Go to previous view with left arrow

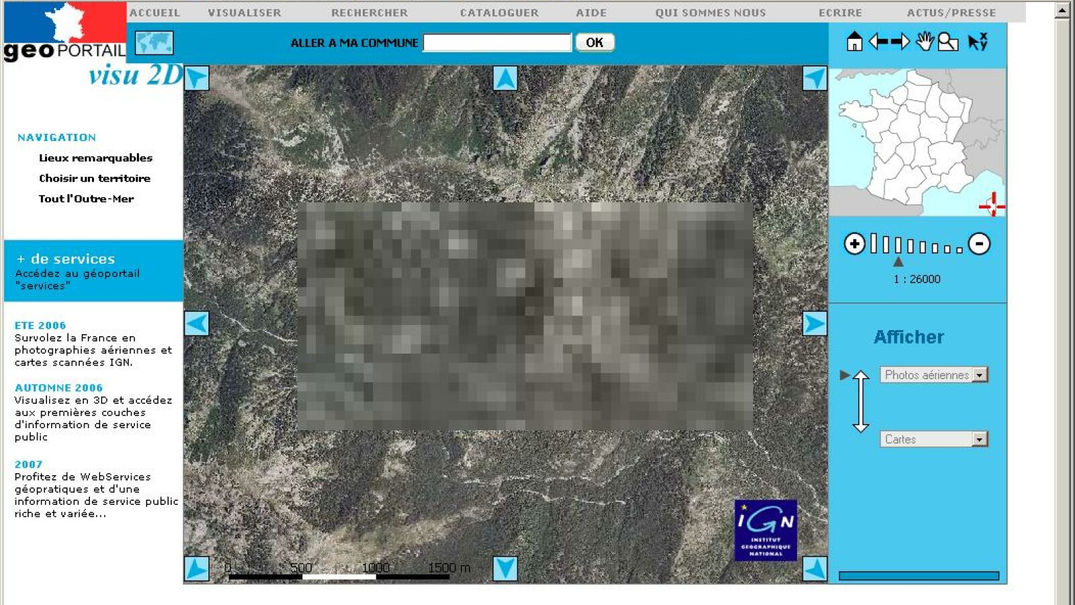tap(879, 42)
